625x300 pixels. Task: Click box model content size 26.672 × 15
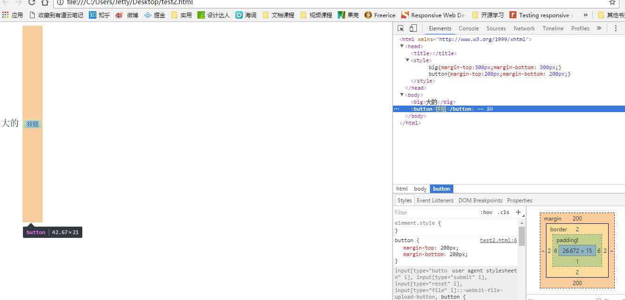(x=577, y=250)
